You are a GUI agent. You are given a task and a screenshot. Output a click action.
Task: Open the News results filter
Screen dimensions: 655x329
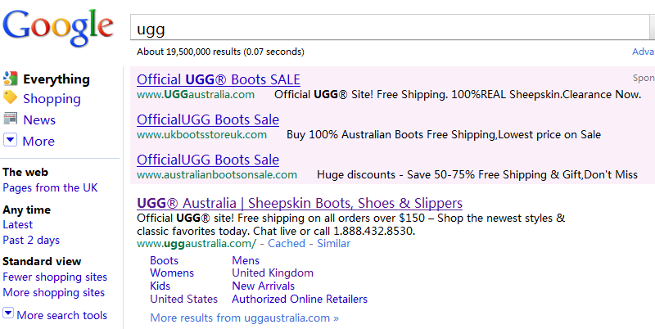coord(39,119)
